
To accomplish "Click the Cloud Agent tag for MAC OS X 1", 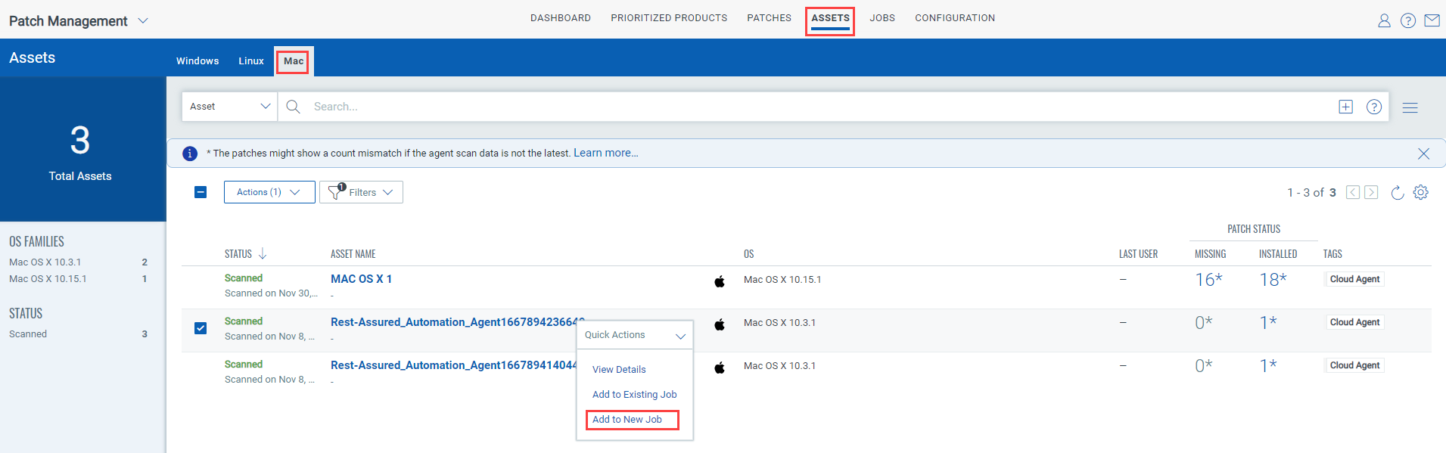I will point(1354,279).
